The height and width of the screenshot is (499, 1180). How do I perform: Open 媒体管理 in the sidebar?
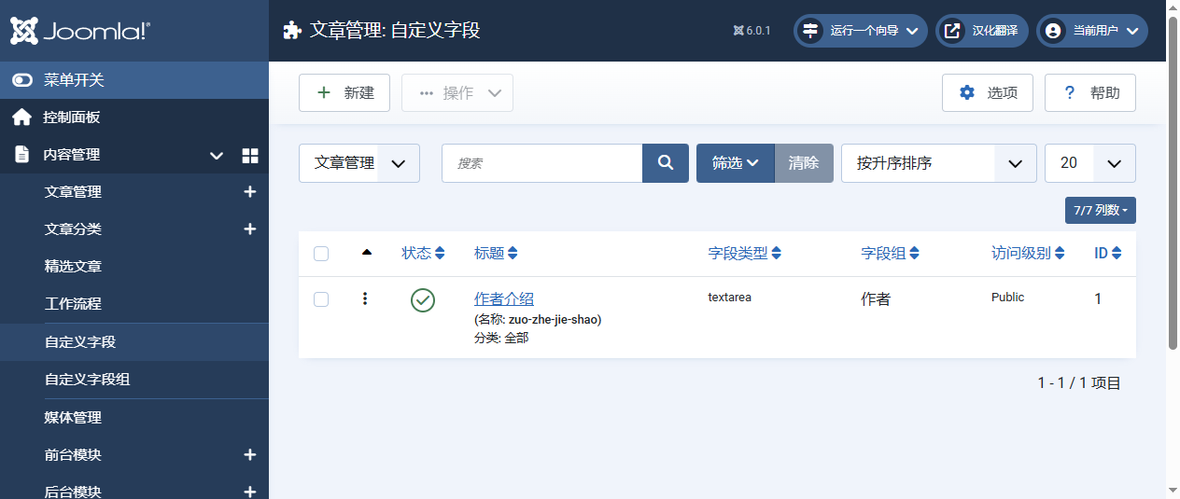coord(73,418)
